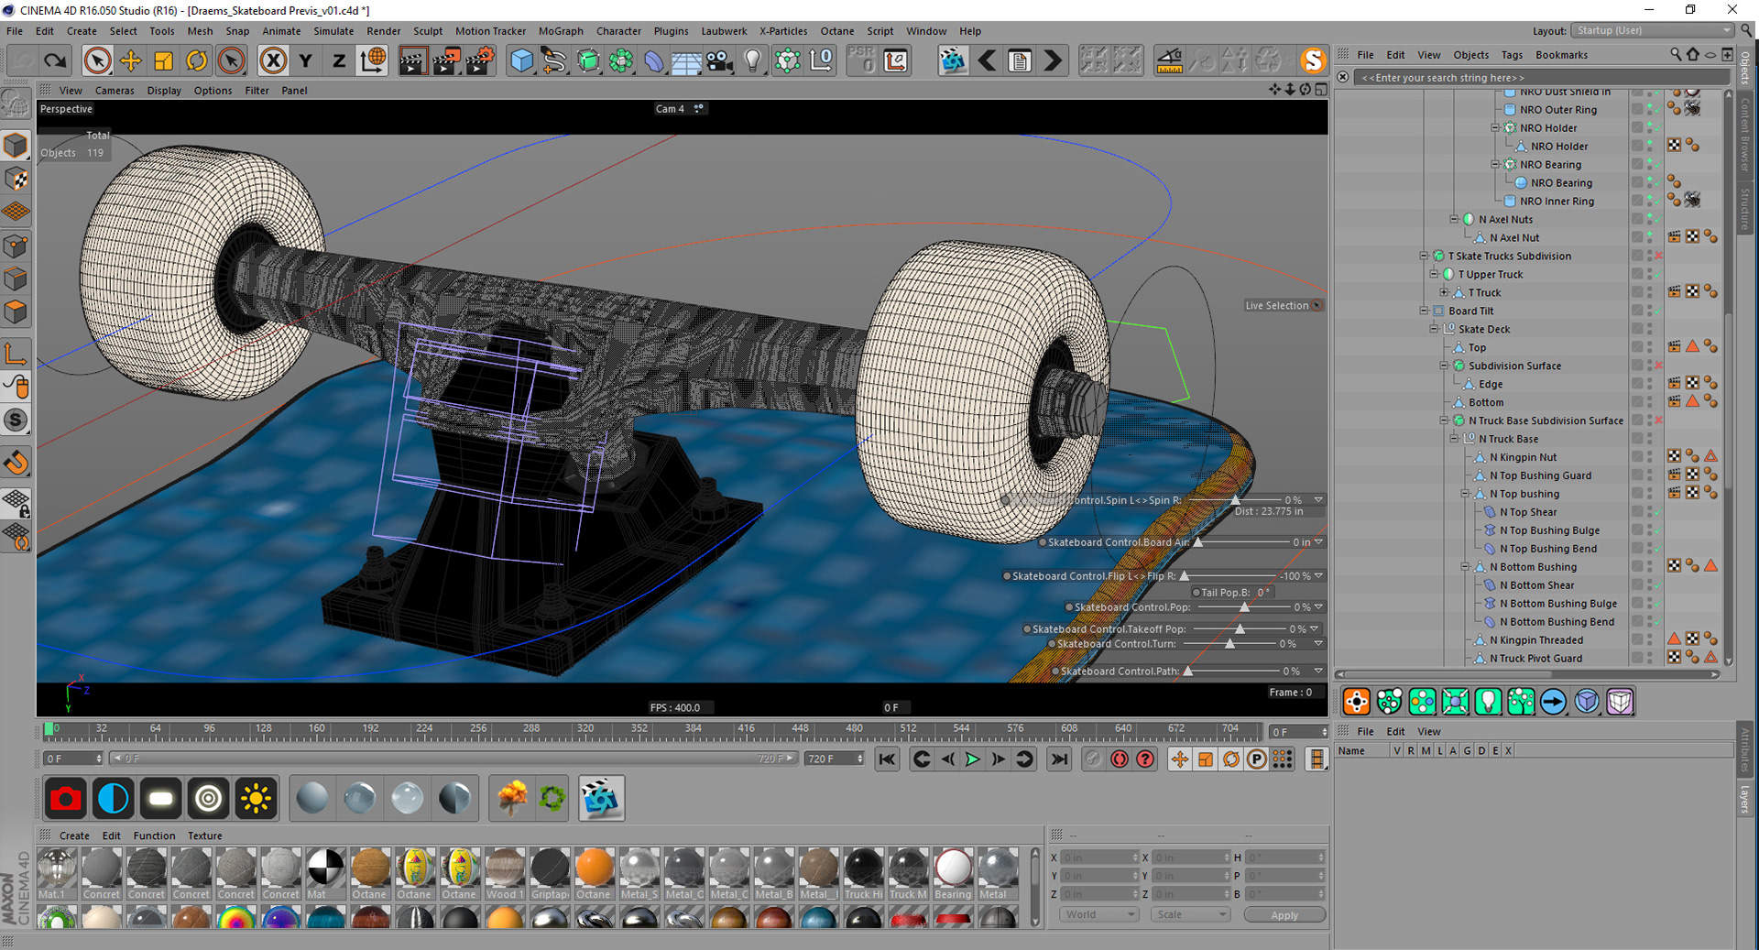Expand the T Truck tree item
The image size is (1759, 950).
pos(1445,292)
